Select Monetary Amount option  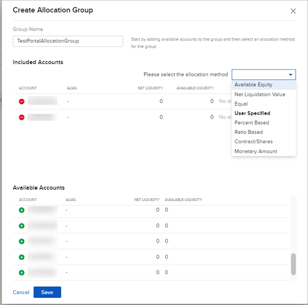(264, 151)
